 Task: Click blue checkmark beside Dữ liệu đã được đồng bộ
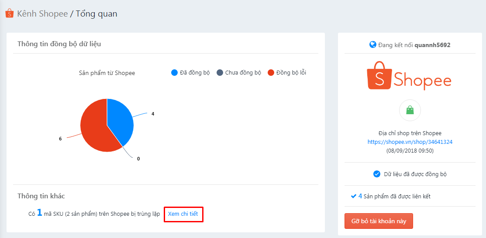377,174
